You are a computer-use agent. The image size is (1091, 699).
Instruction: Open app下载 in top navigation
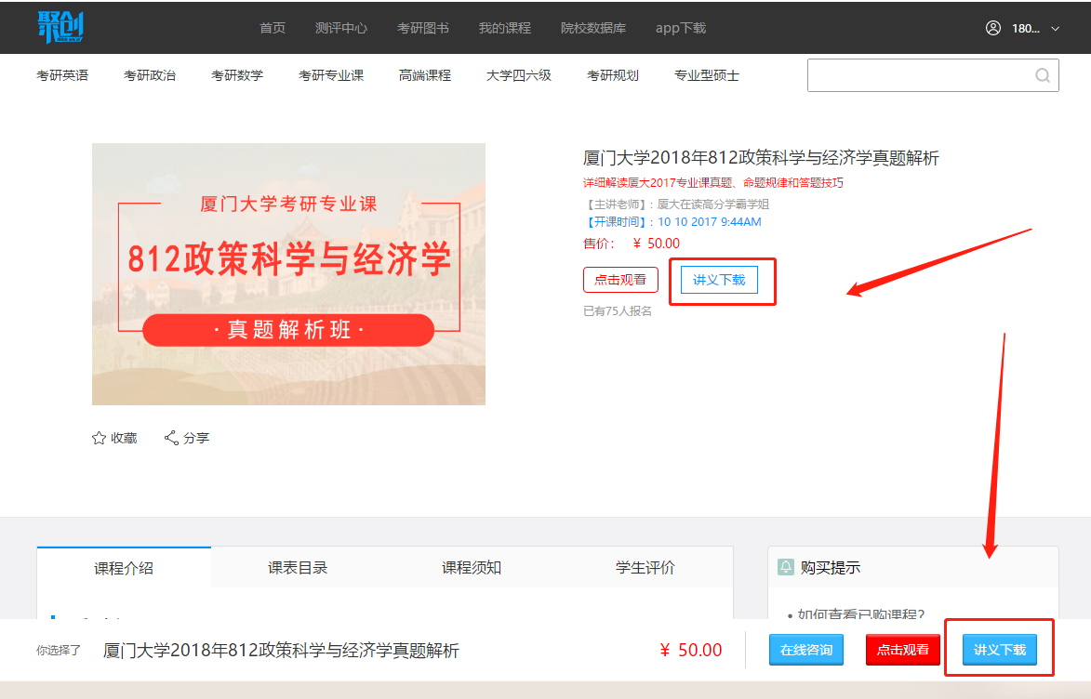681,28
